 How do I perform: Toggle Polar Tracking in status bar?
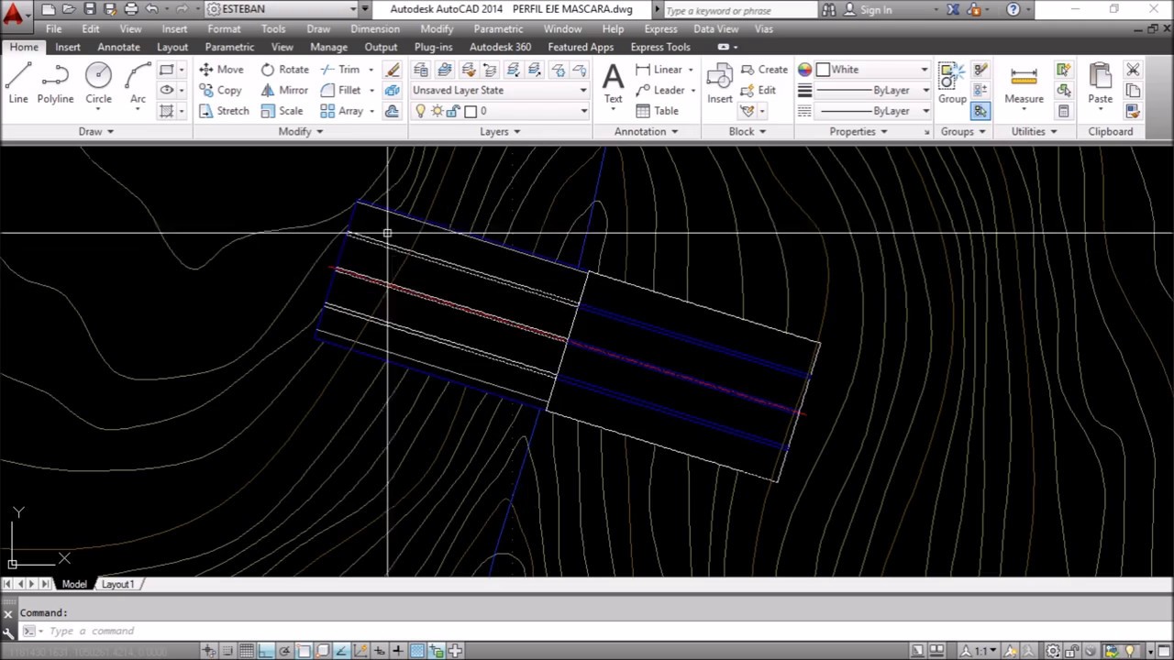click(x=285, y=651)
